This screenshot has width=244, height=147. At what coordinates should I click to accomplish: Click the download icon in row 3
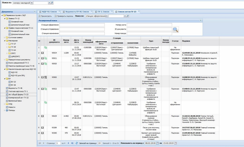click(42, 58)
